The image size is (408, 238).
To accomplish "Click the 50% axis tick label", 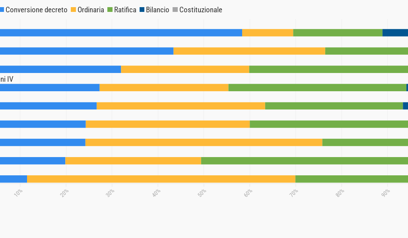I will 202,193.
